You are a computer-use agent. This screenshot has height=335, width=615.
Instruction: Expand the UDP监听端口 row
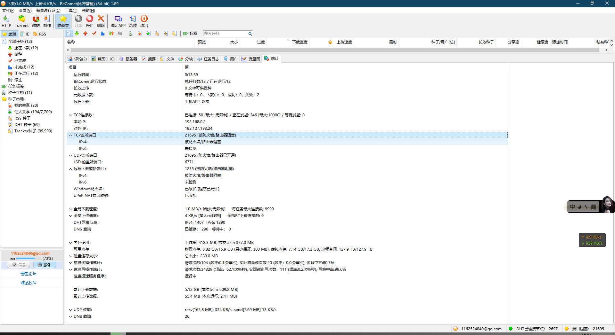[x=70, y=155]
